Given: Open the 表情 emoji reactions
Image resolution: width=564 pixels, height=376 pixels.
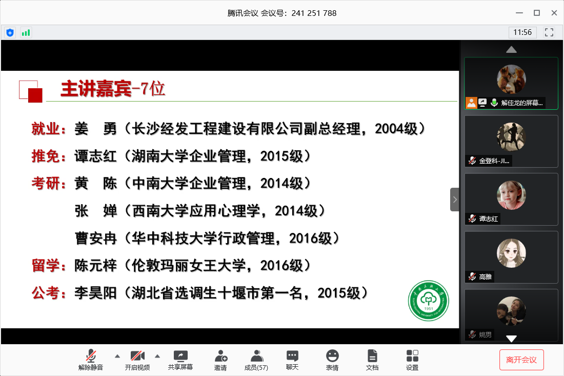Looking at the screenshot, I should point(332,360).
